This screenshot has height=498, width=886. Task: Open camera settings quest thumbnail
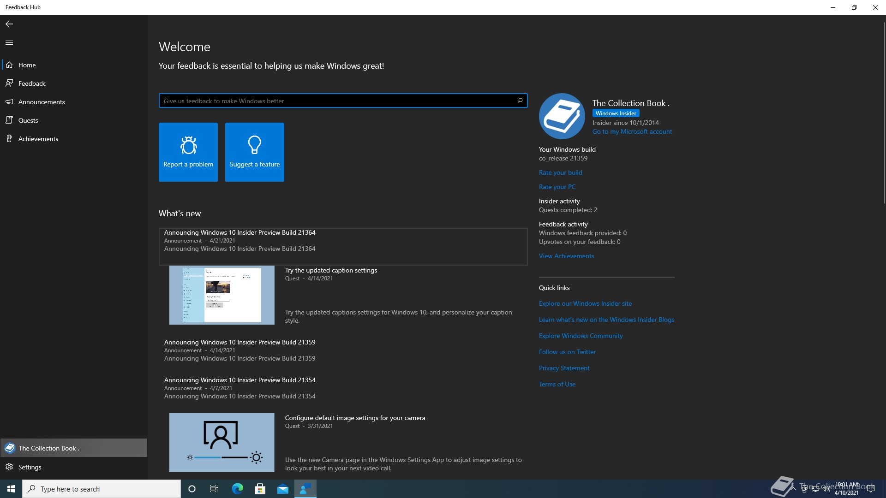(x=221, y=443)
